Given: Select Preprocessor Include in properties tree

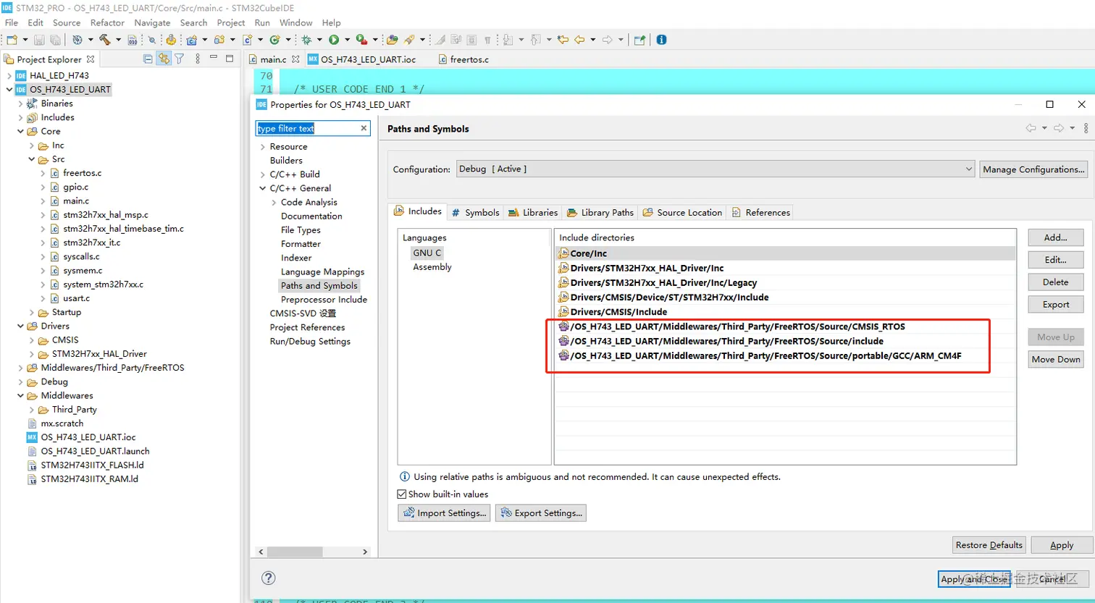Looking at the screenshot, I should pos(324,300).
